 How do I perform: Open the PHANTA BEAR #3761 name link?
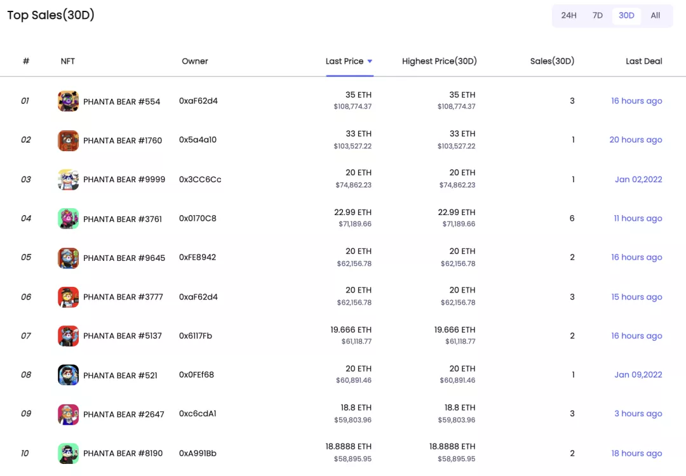[123, 219]
